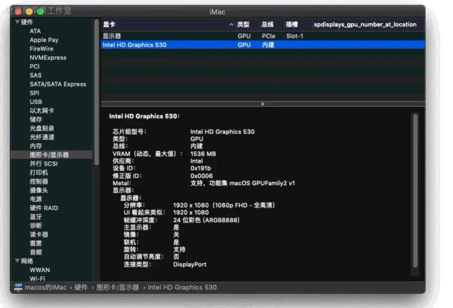The image size is (453, 308).
Task: Open the 摄像头 entry
Action: click(x=39, y=190)
